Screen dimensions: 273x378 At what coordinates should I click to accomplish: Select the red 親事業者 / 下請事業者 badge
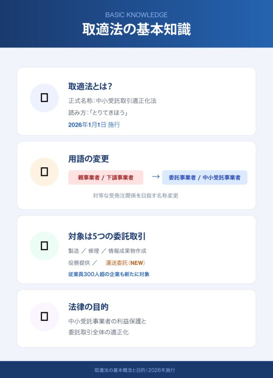point(106,178)
